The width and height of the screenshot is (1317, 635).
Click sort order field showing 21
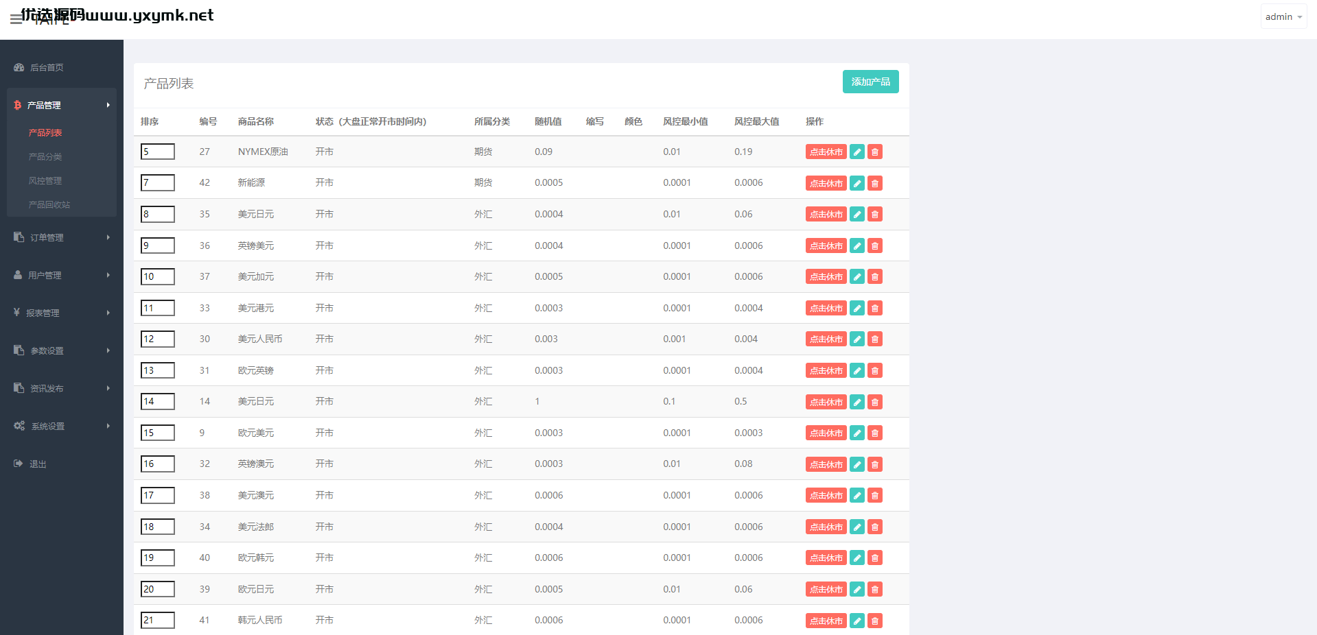pos(158,620)
